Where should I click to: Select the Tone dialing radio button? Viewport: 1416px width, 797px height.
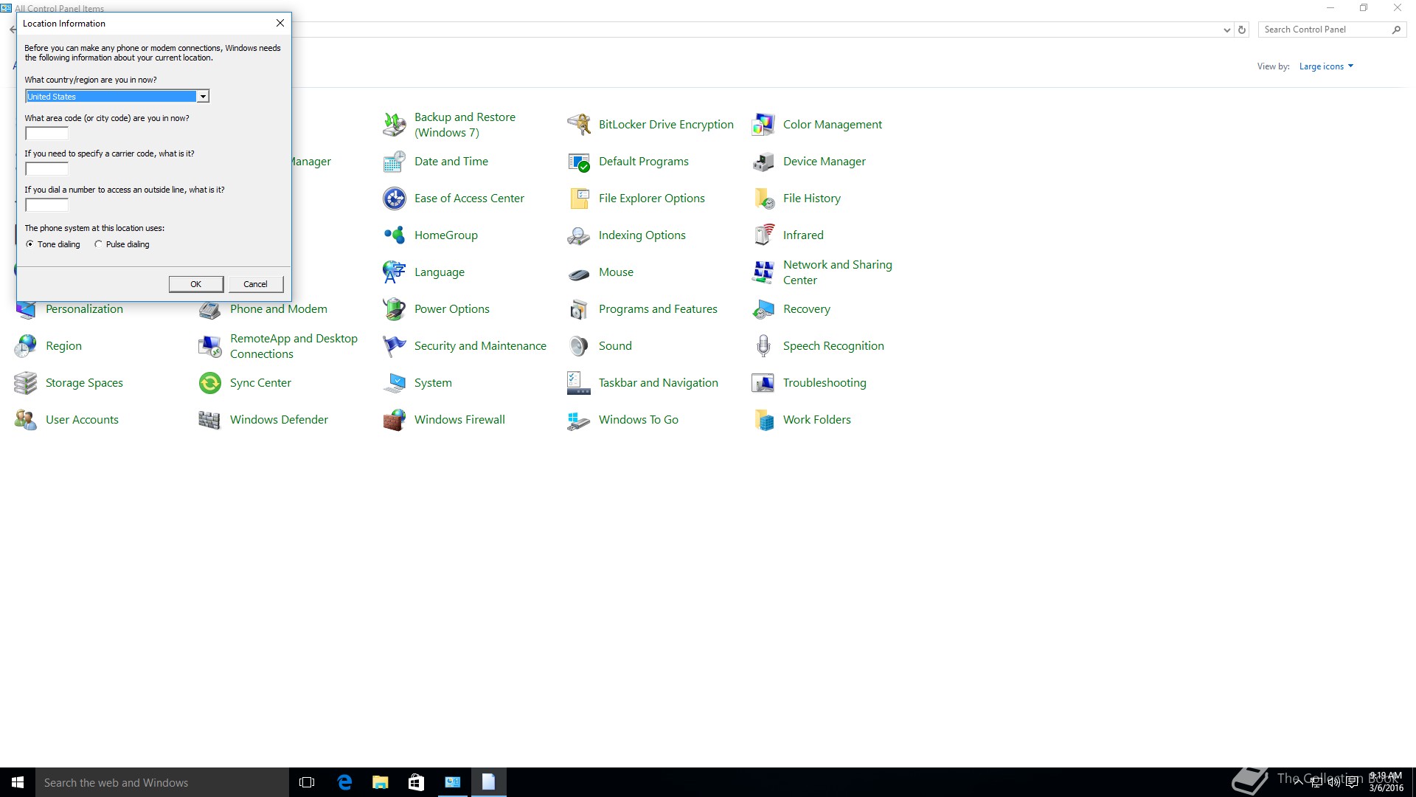coord(29,244)
